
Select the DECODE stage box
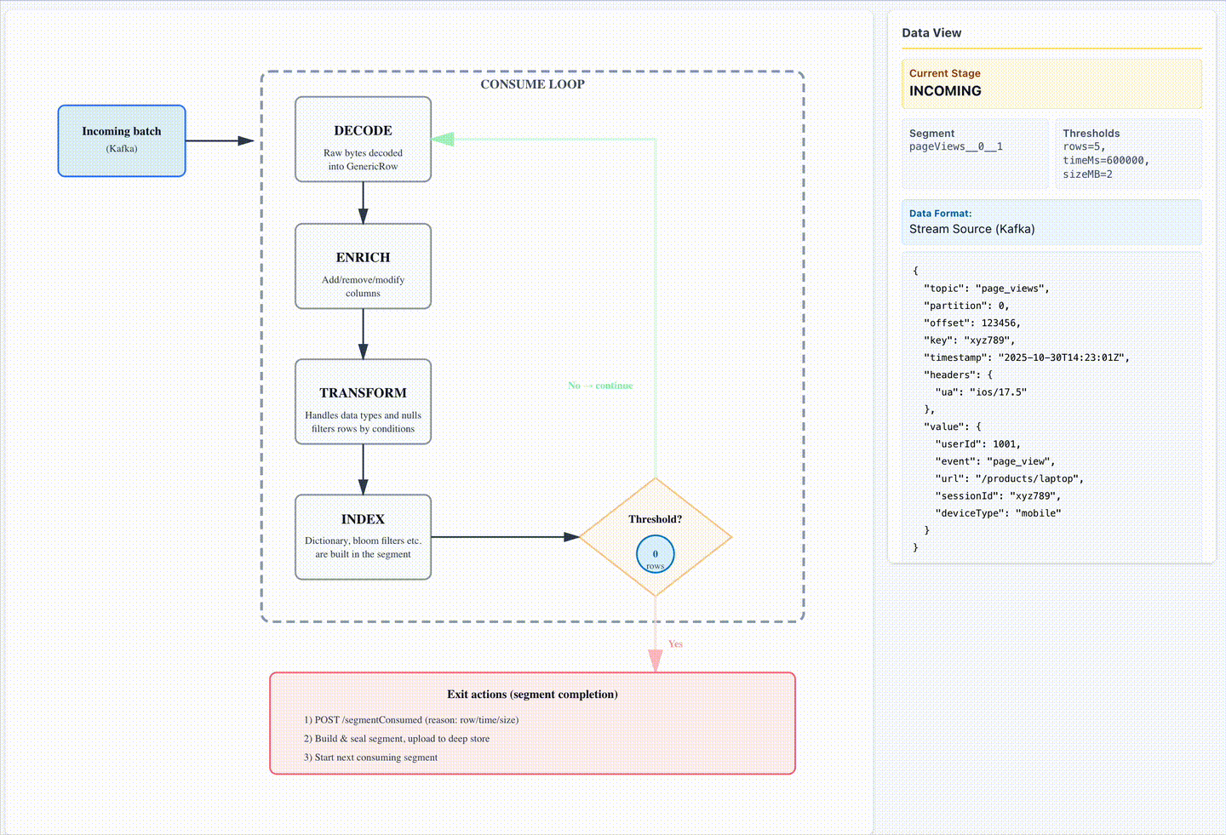click(x=363, y=140)
